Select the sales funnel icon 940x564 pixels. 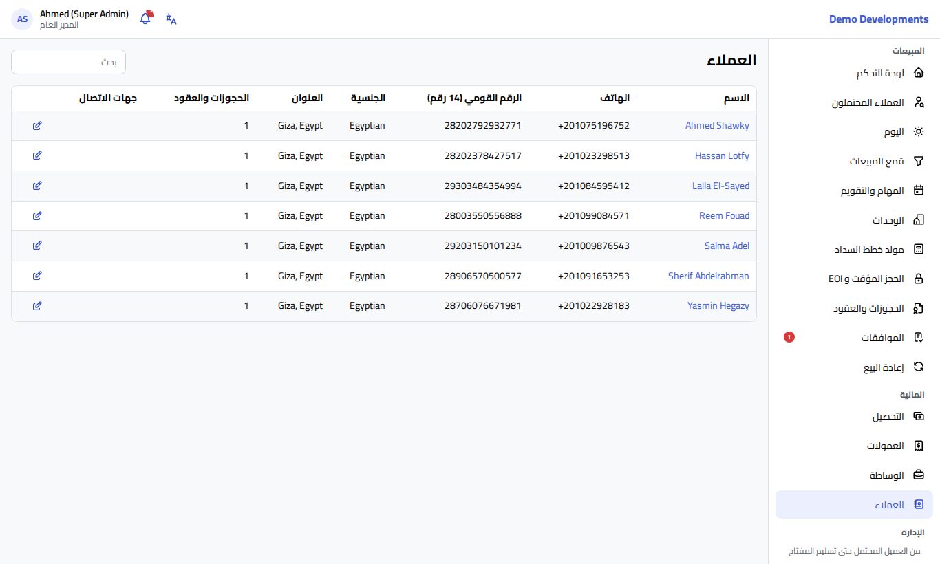coord(918,161)
